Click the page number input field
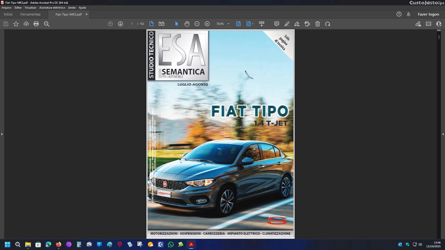Image resolution: width=445 pixels, height=250 pixels. (x=132, y=24)
